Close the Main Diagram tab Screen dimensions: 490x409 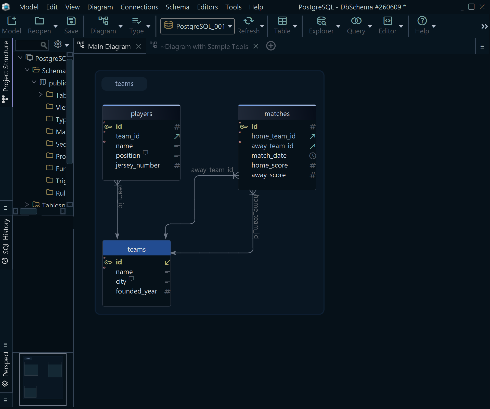point(138,46)
